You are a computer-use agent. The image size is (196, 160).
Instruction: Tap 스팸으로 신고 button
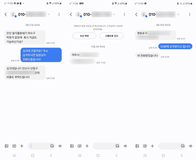coord(112,36)
